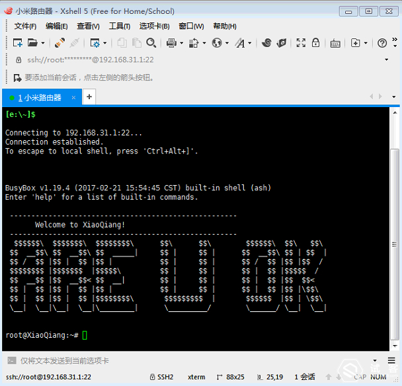Expand the Properties dropdown arrow

[x=105, y=43]
